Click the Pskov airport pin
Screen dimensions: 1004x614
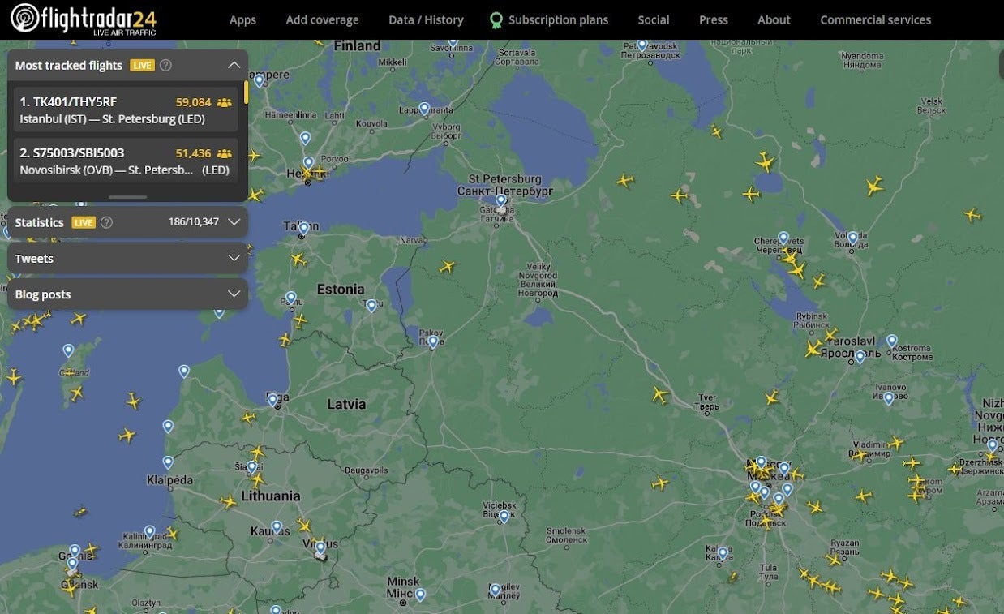pos(433,342)
